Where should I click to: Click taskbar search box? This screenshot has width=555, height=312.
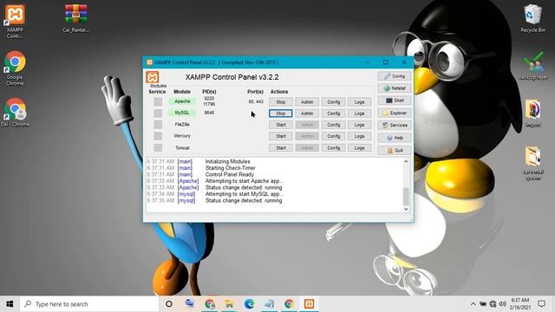(88, 304)
